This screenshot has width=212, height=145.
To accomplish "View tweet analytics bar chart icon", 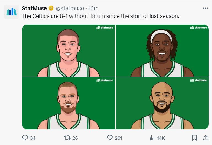I will (152, 138).
